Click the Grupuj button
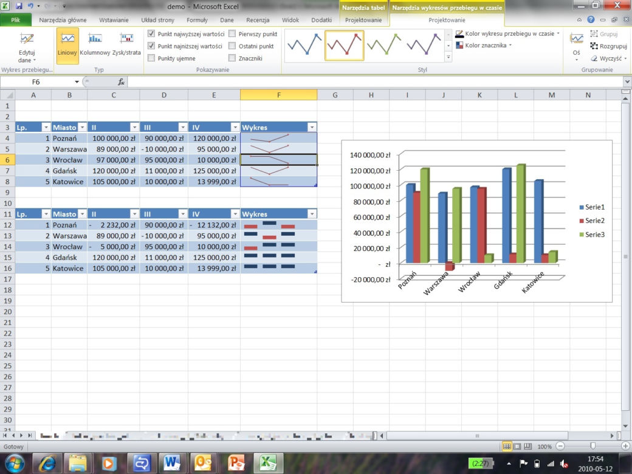 604,34
